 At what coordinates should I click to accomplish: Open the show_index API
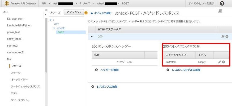14,39
